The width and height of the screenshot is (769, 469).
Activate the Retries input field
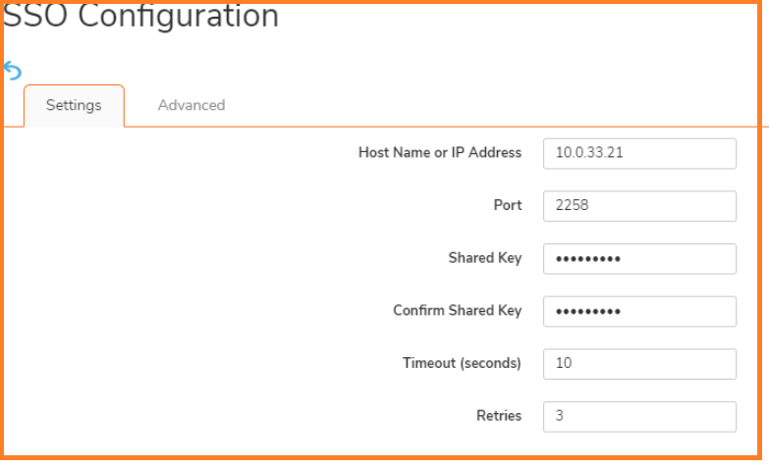pyautogui.click(x=639, y=417)
